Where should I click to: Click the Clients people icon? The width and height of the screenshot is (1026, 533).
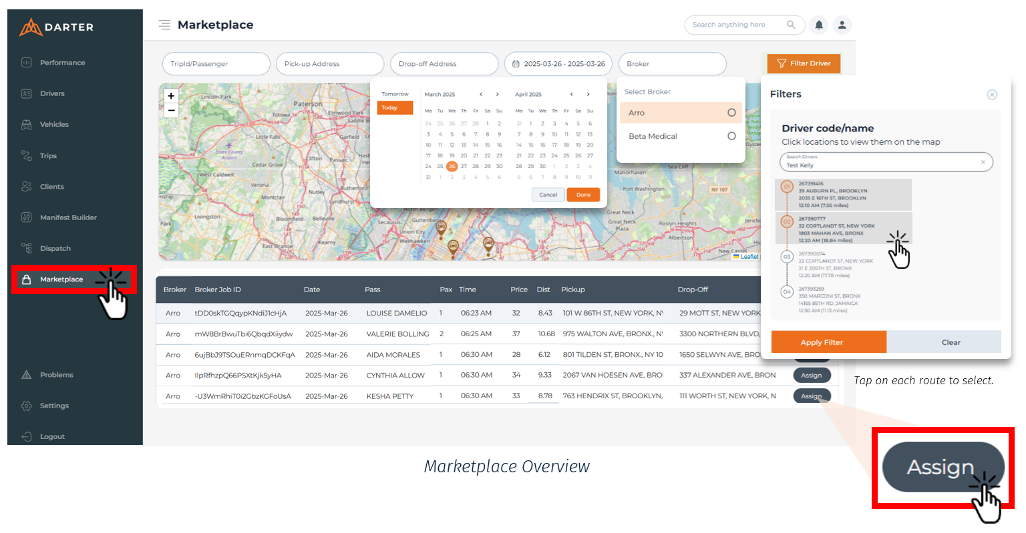pyautogui.click(x=27, y=187)
